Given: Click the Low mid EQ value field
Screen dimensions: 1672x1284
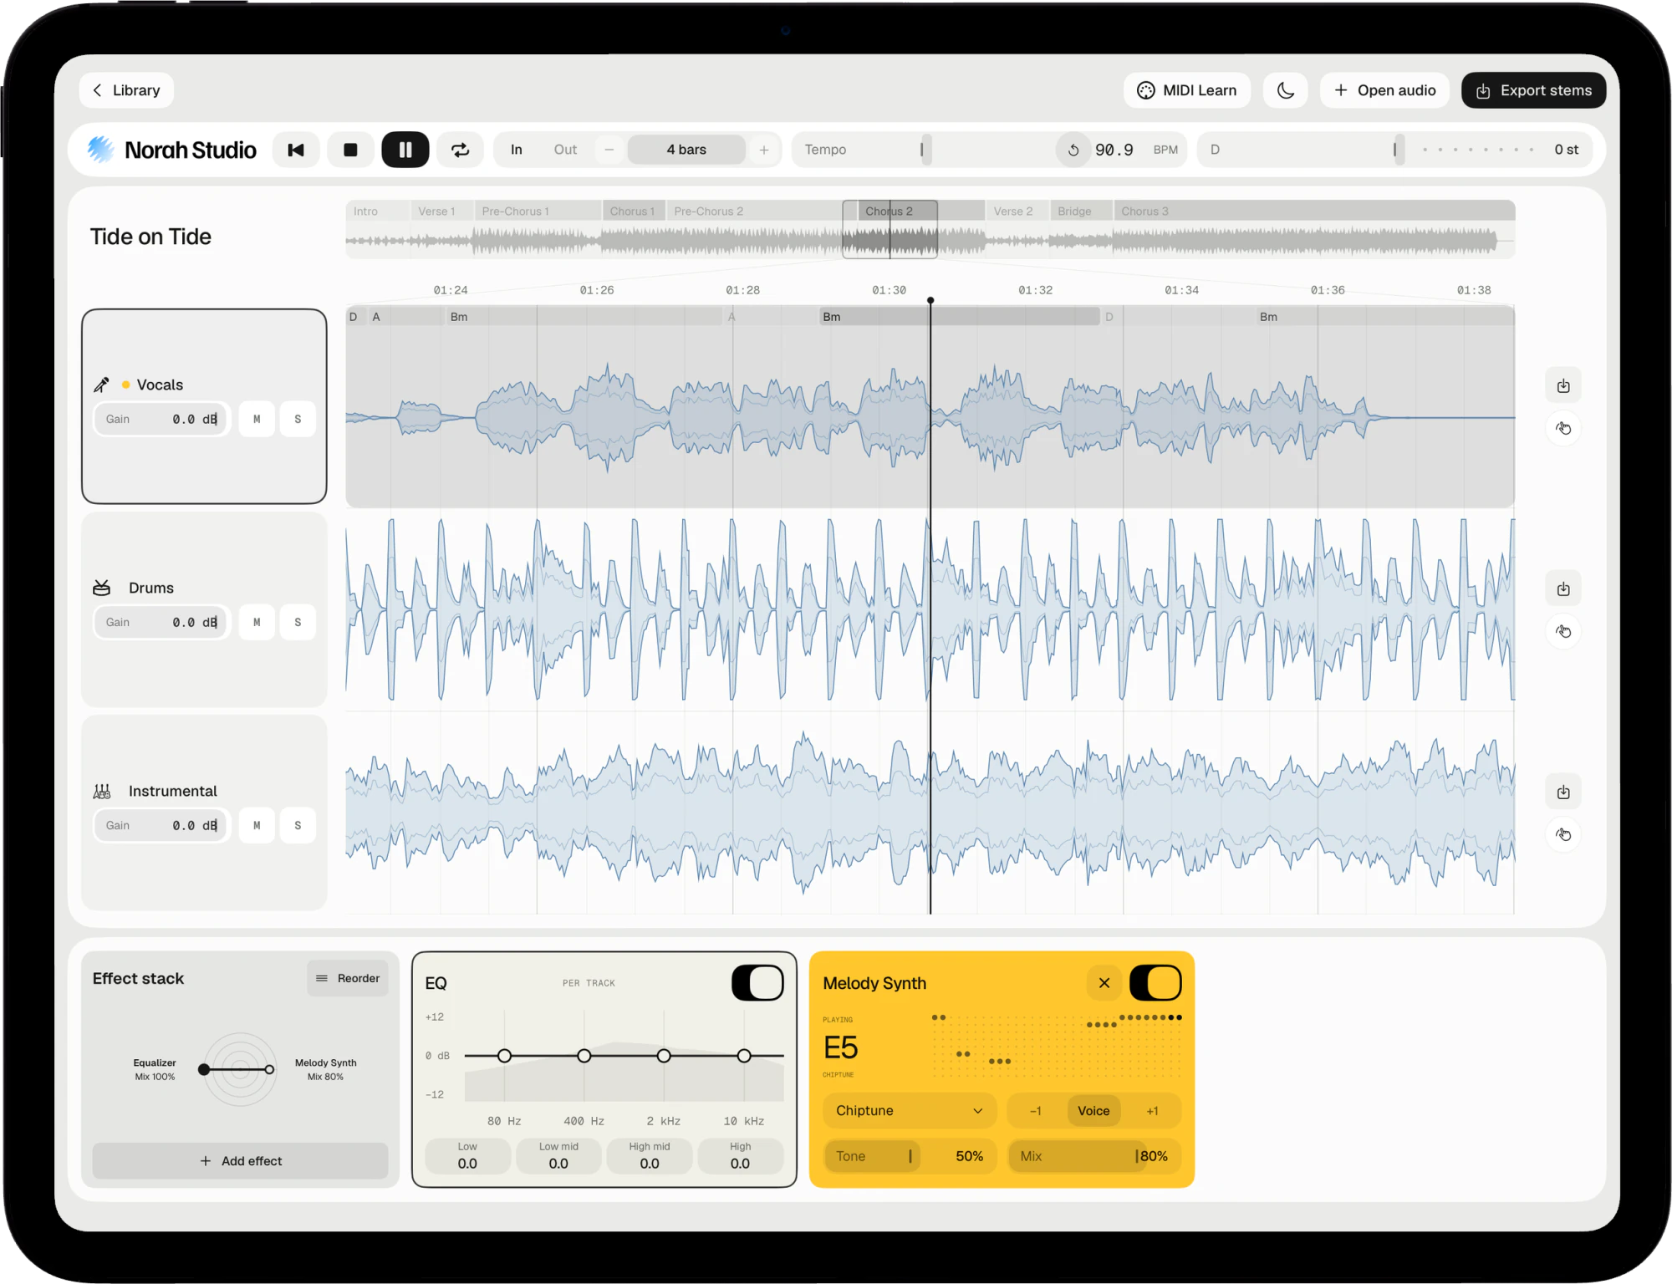Looking at the screenshot, I should coord(558,1156).
